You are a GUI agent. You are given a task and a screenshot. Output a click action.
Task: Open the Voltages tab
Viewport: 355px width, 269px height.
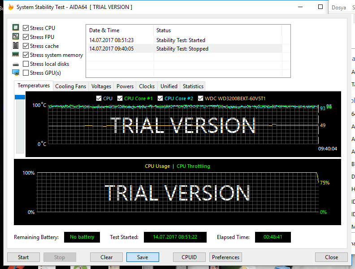point(101,86)
